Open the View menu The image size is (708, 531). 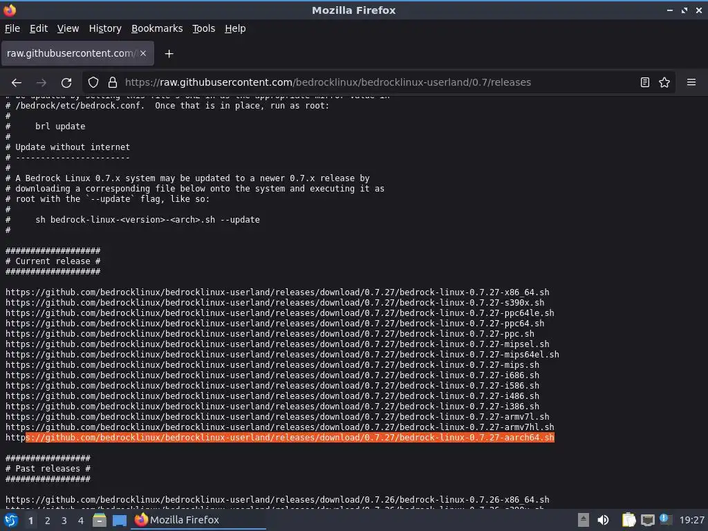[68, 28]
